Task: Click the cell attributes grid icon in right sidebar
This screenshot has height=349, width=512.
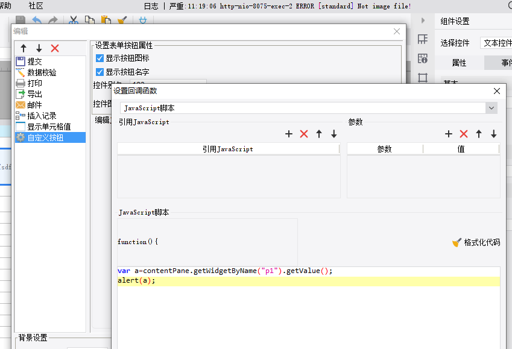Action: [x=423, y=39]
